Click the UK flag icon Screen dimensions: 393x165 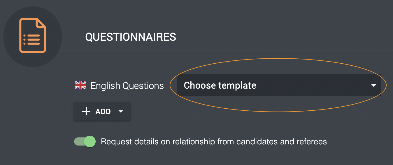[x=80, y=85]
